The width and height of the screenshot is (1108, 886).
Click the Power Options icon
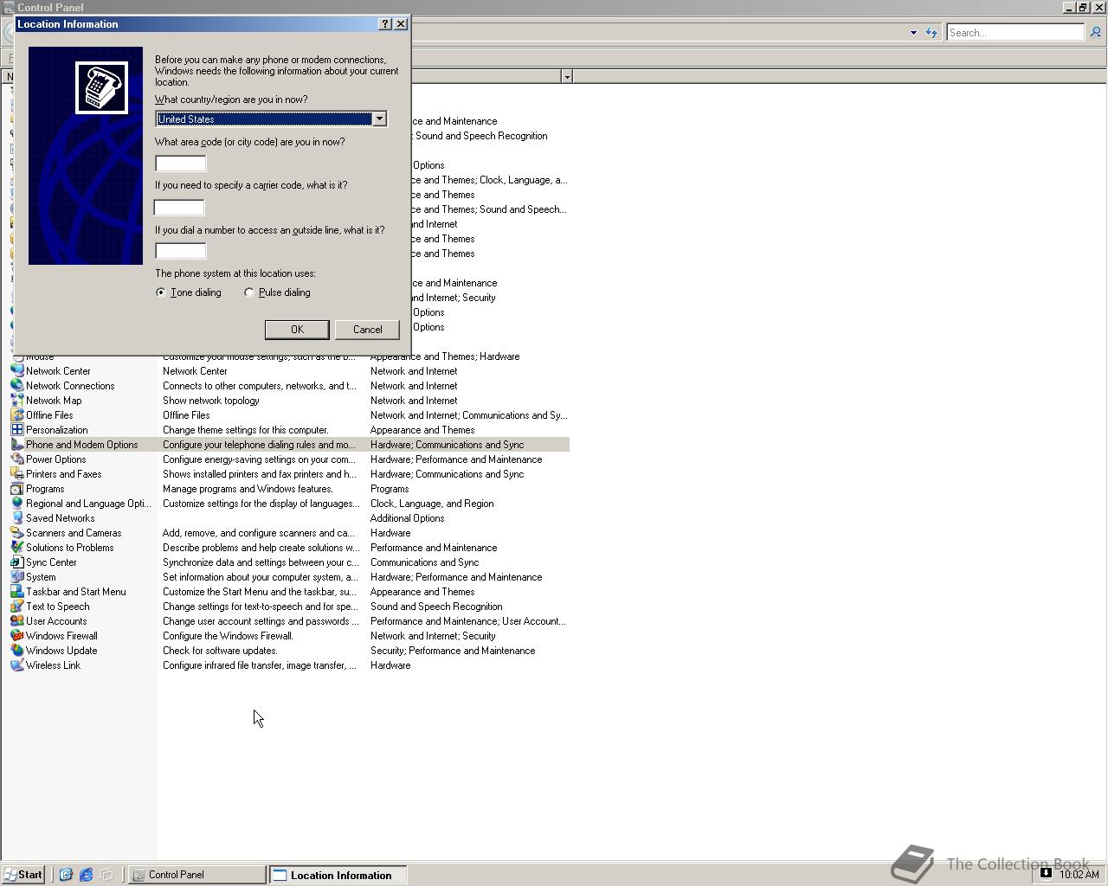[16, 459]
